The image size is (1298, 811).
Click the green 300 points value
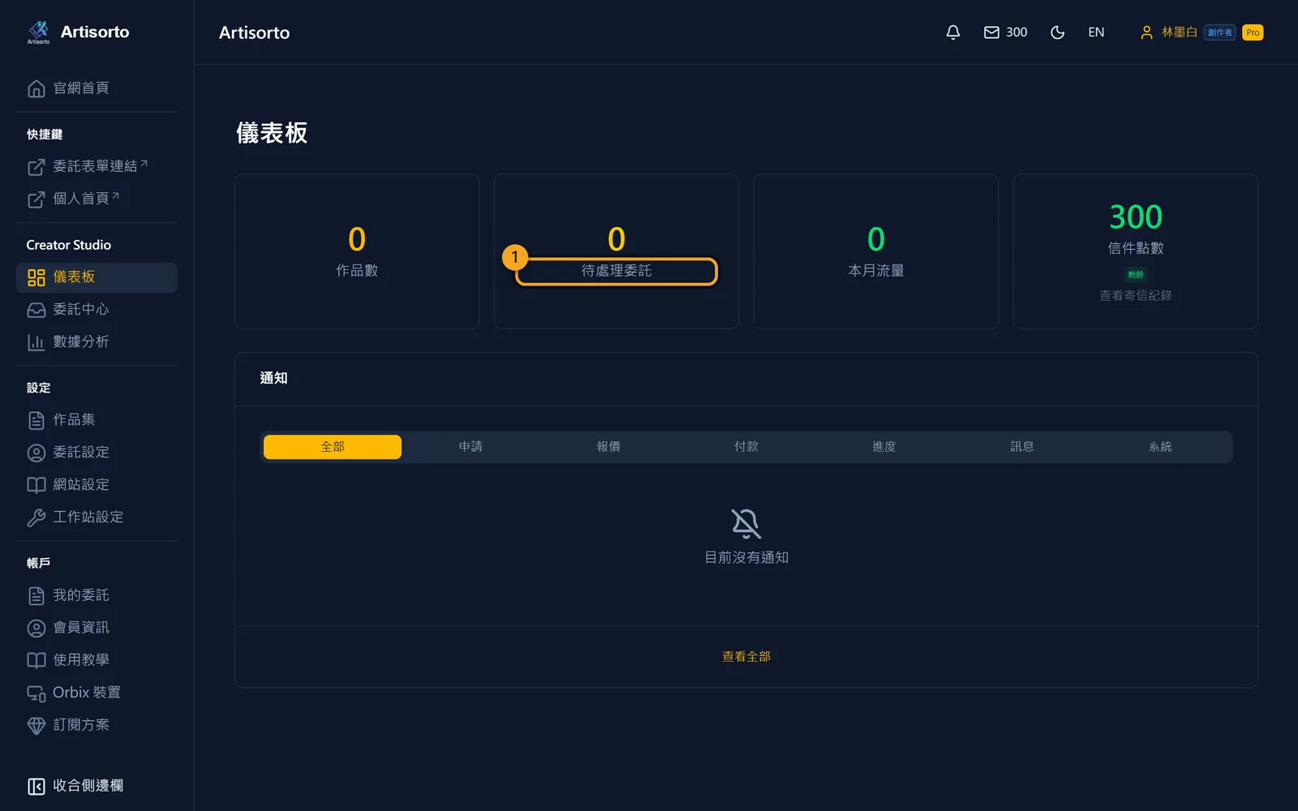pos(1136,217)
